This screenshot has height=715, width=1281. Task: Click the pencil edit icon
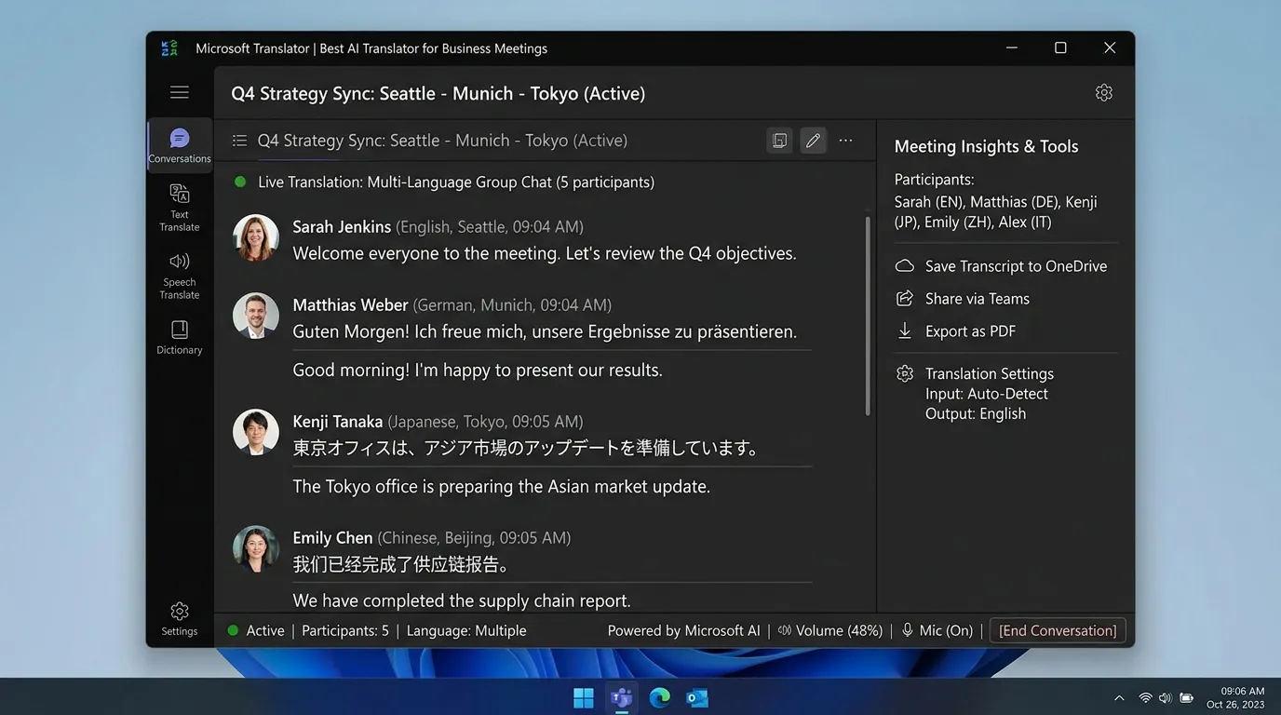(813, 141)
